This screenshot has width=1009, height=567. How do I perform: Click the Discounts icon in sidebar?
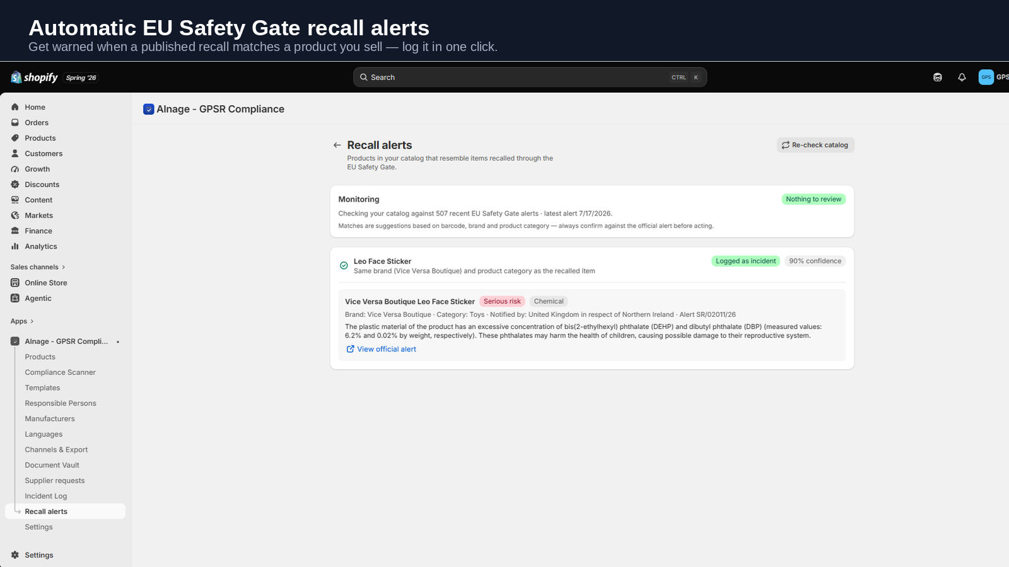pyautogui.click(x=15, y=185)
